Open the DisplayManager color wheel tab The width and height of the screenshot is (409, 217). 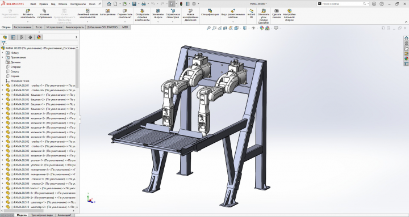pyautogui.click(x=39, y=37)
